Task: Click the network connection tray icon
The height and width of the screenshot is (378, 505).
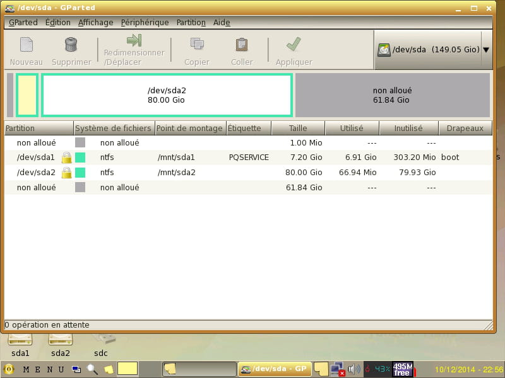Action: 338,369
